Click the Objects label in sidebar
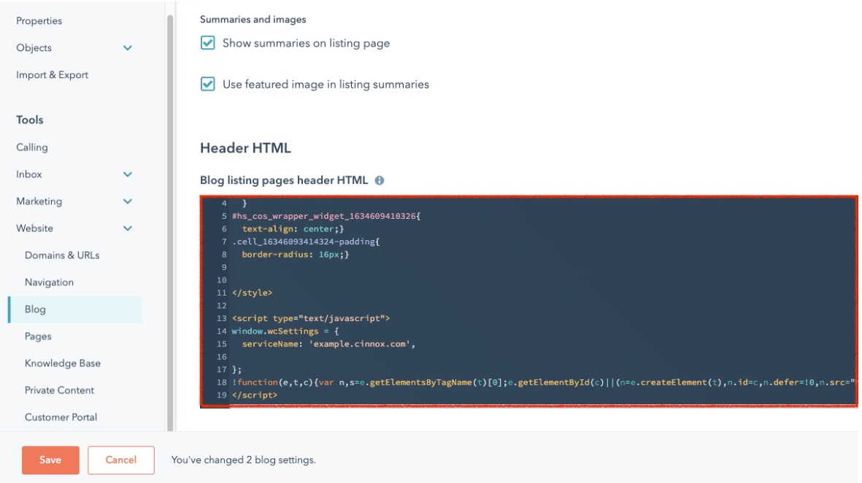The width and height of the screenshot is (862, 483). (34, 48)
